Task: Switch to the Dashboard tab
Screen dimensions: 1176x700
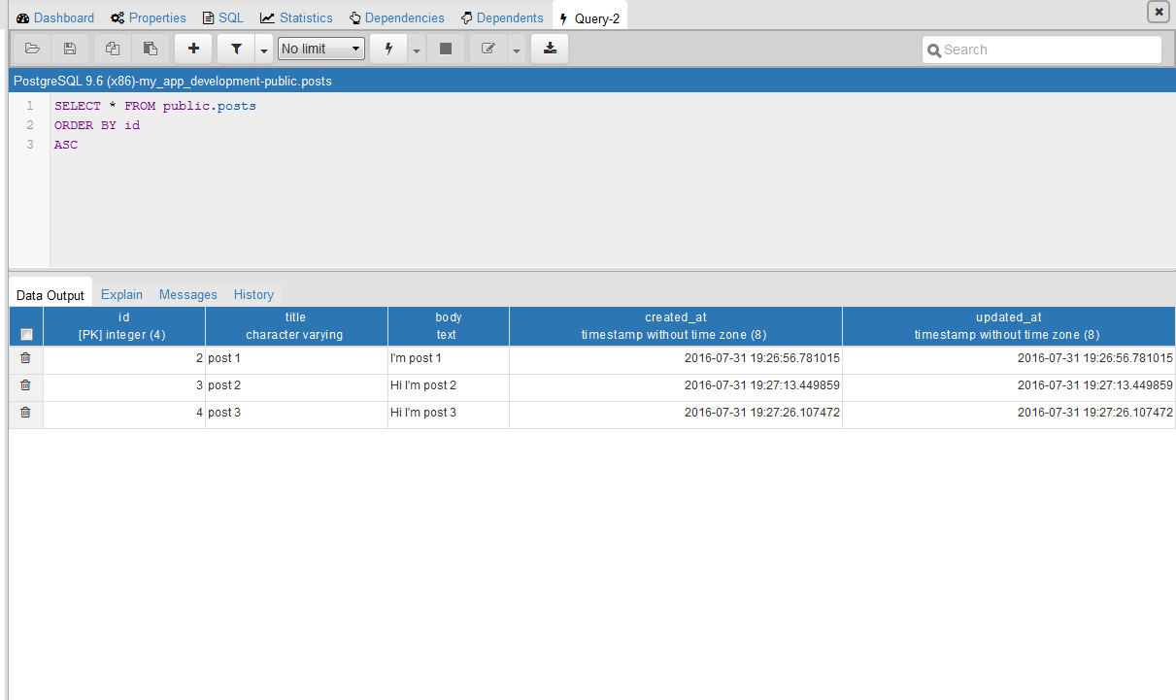Action: pos(55,17)
